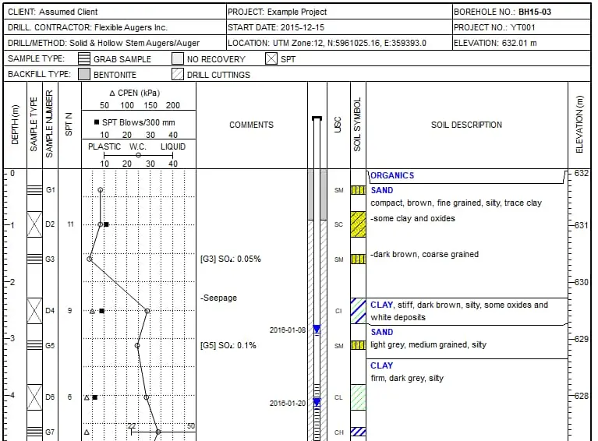Click 'START DATE: 2015-12-15' field
The image size is (598, 441).
(339, 27)
